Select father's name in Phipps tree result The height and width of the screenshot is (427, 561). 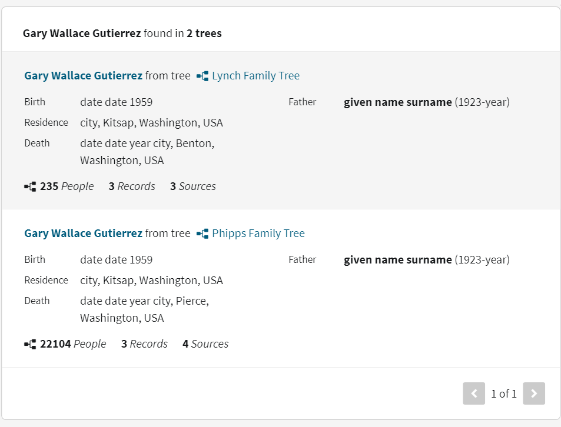tap(397, 260)
